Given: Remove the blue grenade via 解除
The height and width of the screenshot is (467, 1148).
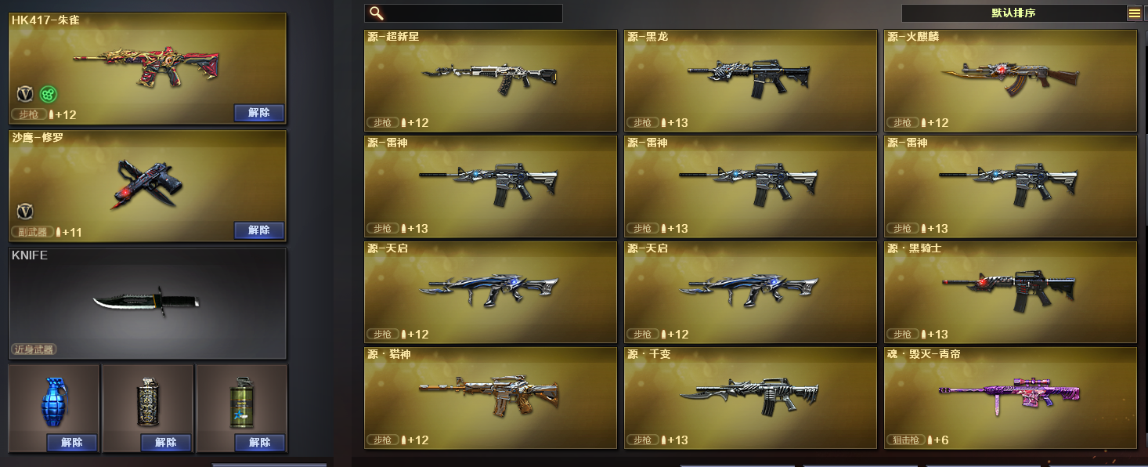Looking at the screenshot, I should (72, 443).
